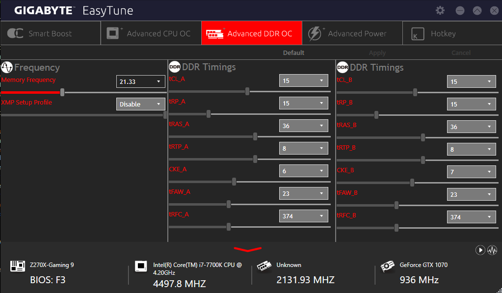Open the tFAW_B value dropdown
This screenshot has height=293, width=502.
click(x=471, y=194)
